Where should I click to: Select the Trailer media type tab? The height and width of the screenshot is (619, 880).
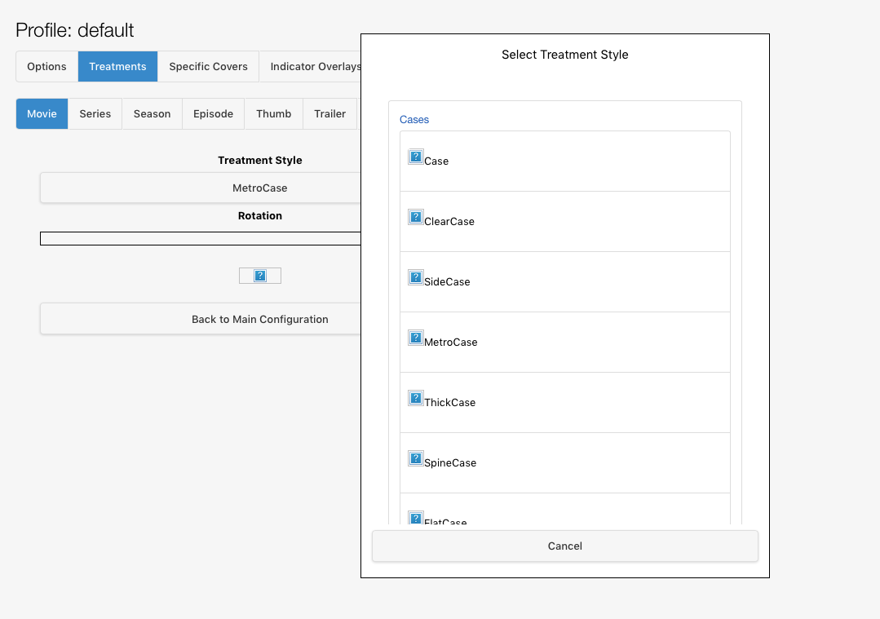tap(329, 114)
